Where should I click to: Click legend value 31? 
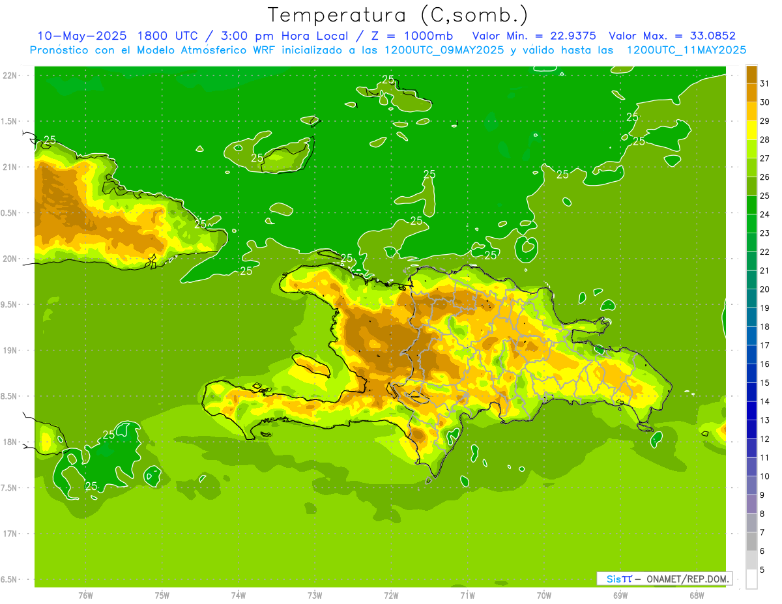(764, 83)
